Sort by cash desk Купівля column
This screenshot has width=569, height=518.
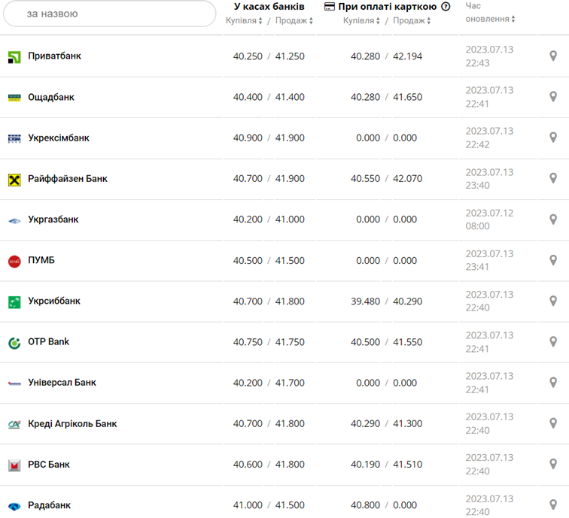point(244,21)
